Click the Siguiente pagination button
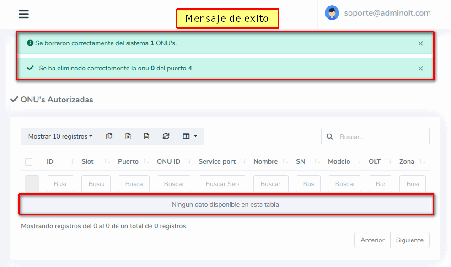This screenshot has width=451, height=267. tap(409, 240)
